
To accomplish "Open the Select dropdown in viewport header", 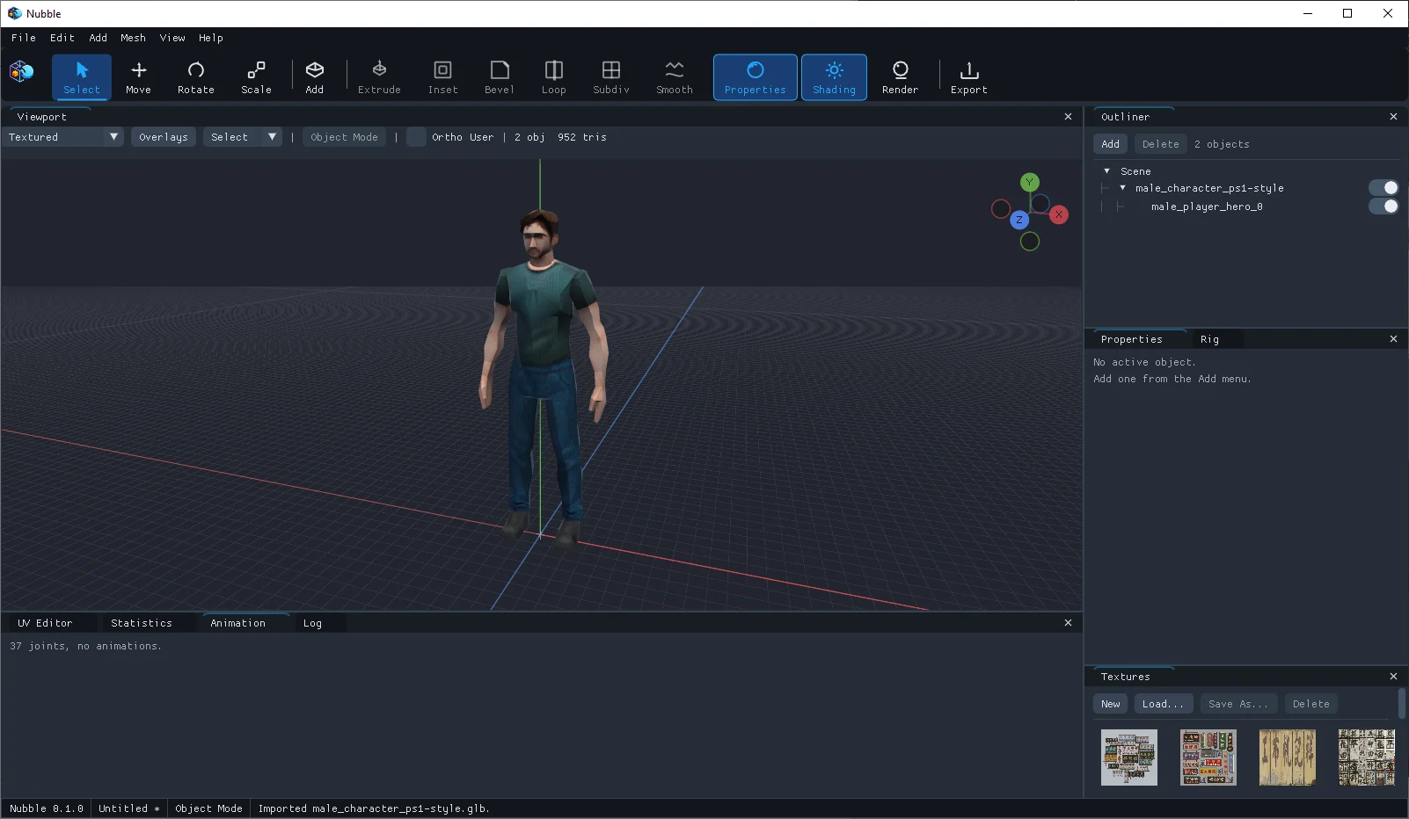I will pyautogui.click(x=243, y=137).
